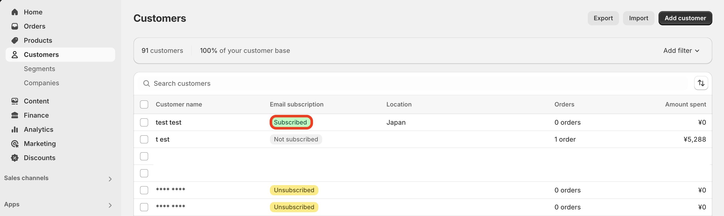Viewport: 724px width, 216px height.
Task: Click the Content image icon
Action: point(15,101)
